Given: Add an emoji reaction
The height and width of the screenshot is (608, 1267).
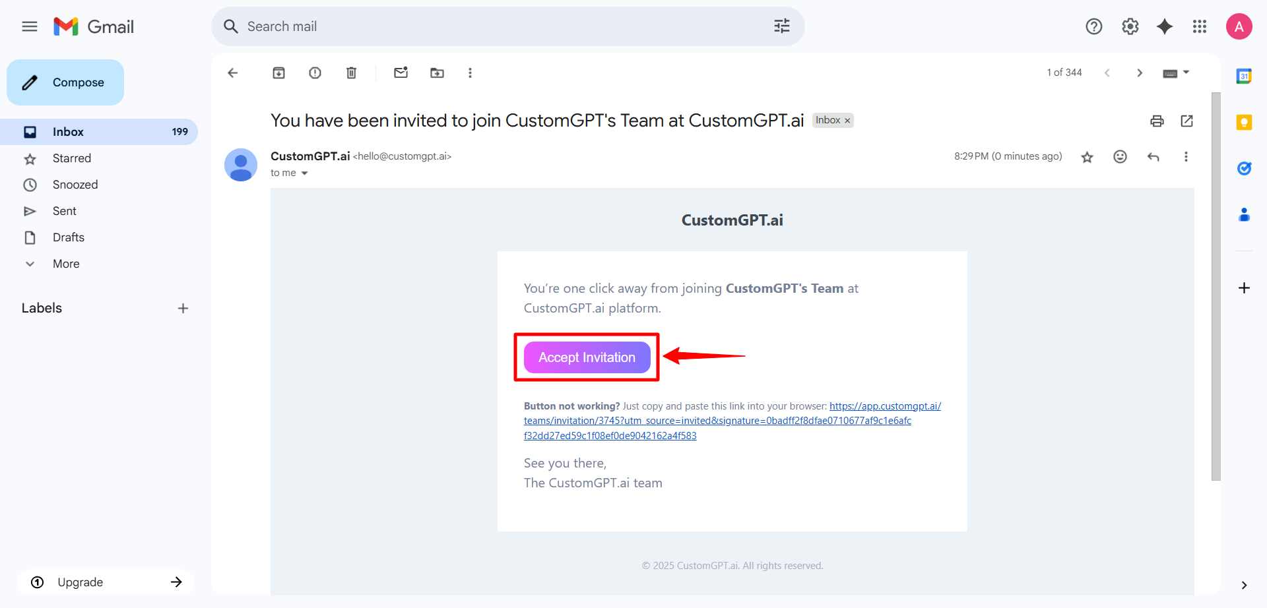Looking at the screenshot, I should pos(1121,156).
